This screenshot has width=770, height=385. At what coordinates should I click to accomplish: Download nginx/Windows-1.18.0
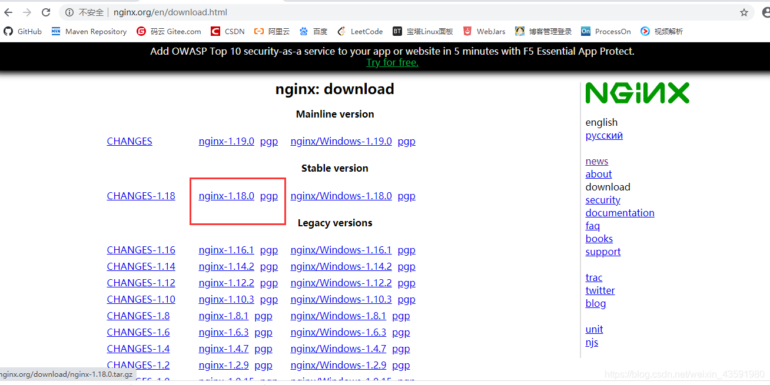pyautogui.click(x=341, y=196)
